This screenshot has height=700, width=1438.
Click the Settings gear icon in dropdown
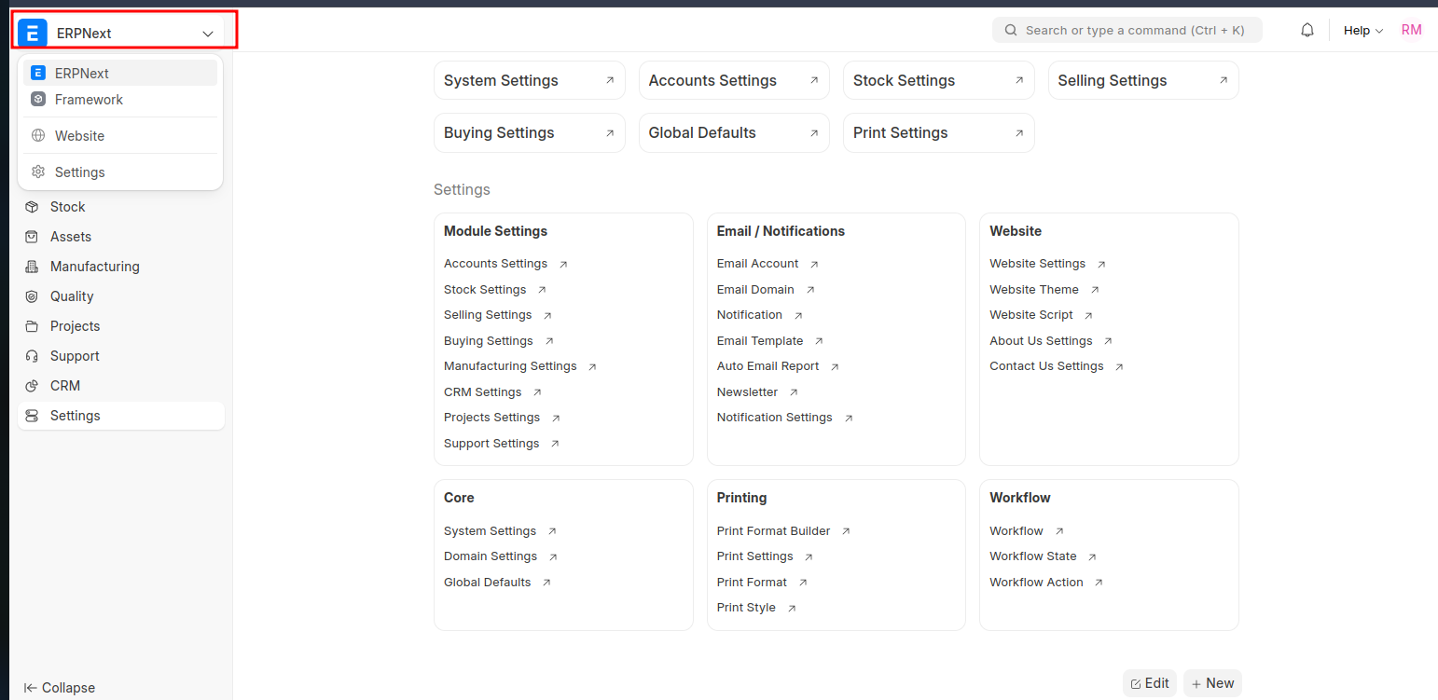(x=38, y=172)
